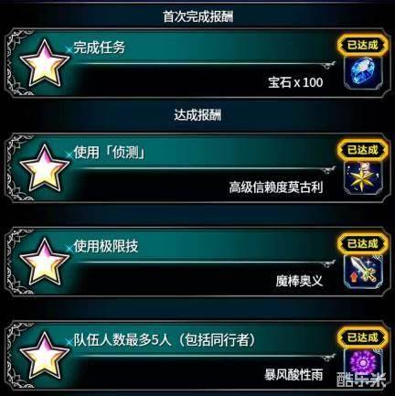Click the 使用极限技 mission title
Viewport: 395px width, 396px height.
106,246
